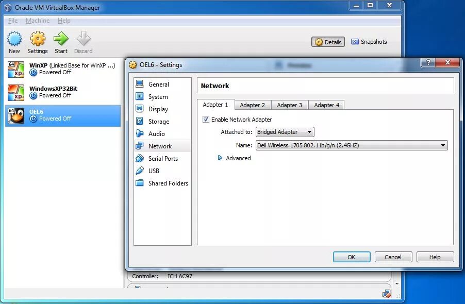The height and width of the screenshot is (304, 465).
Task: Click the OEL6 Settings gear title icon
Action: click(x=133, y=64)
